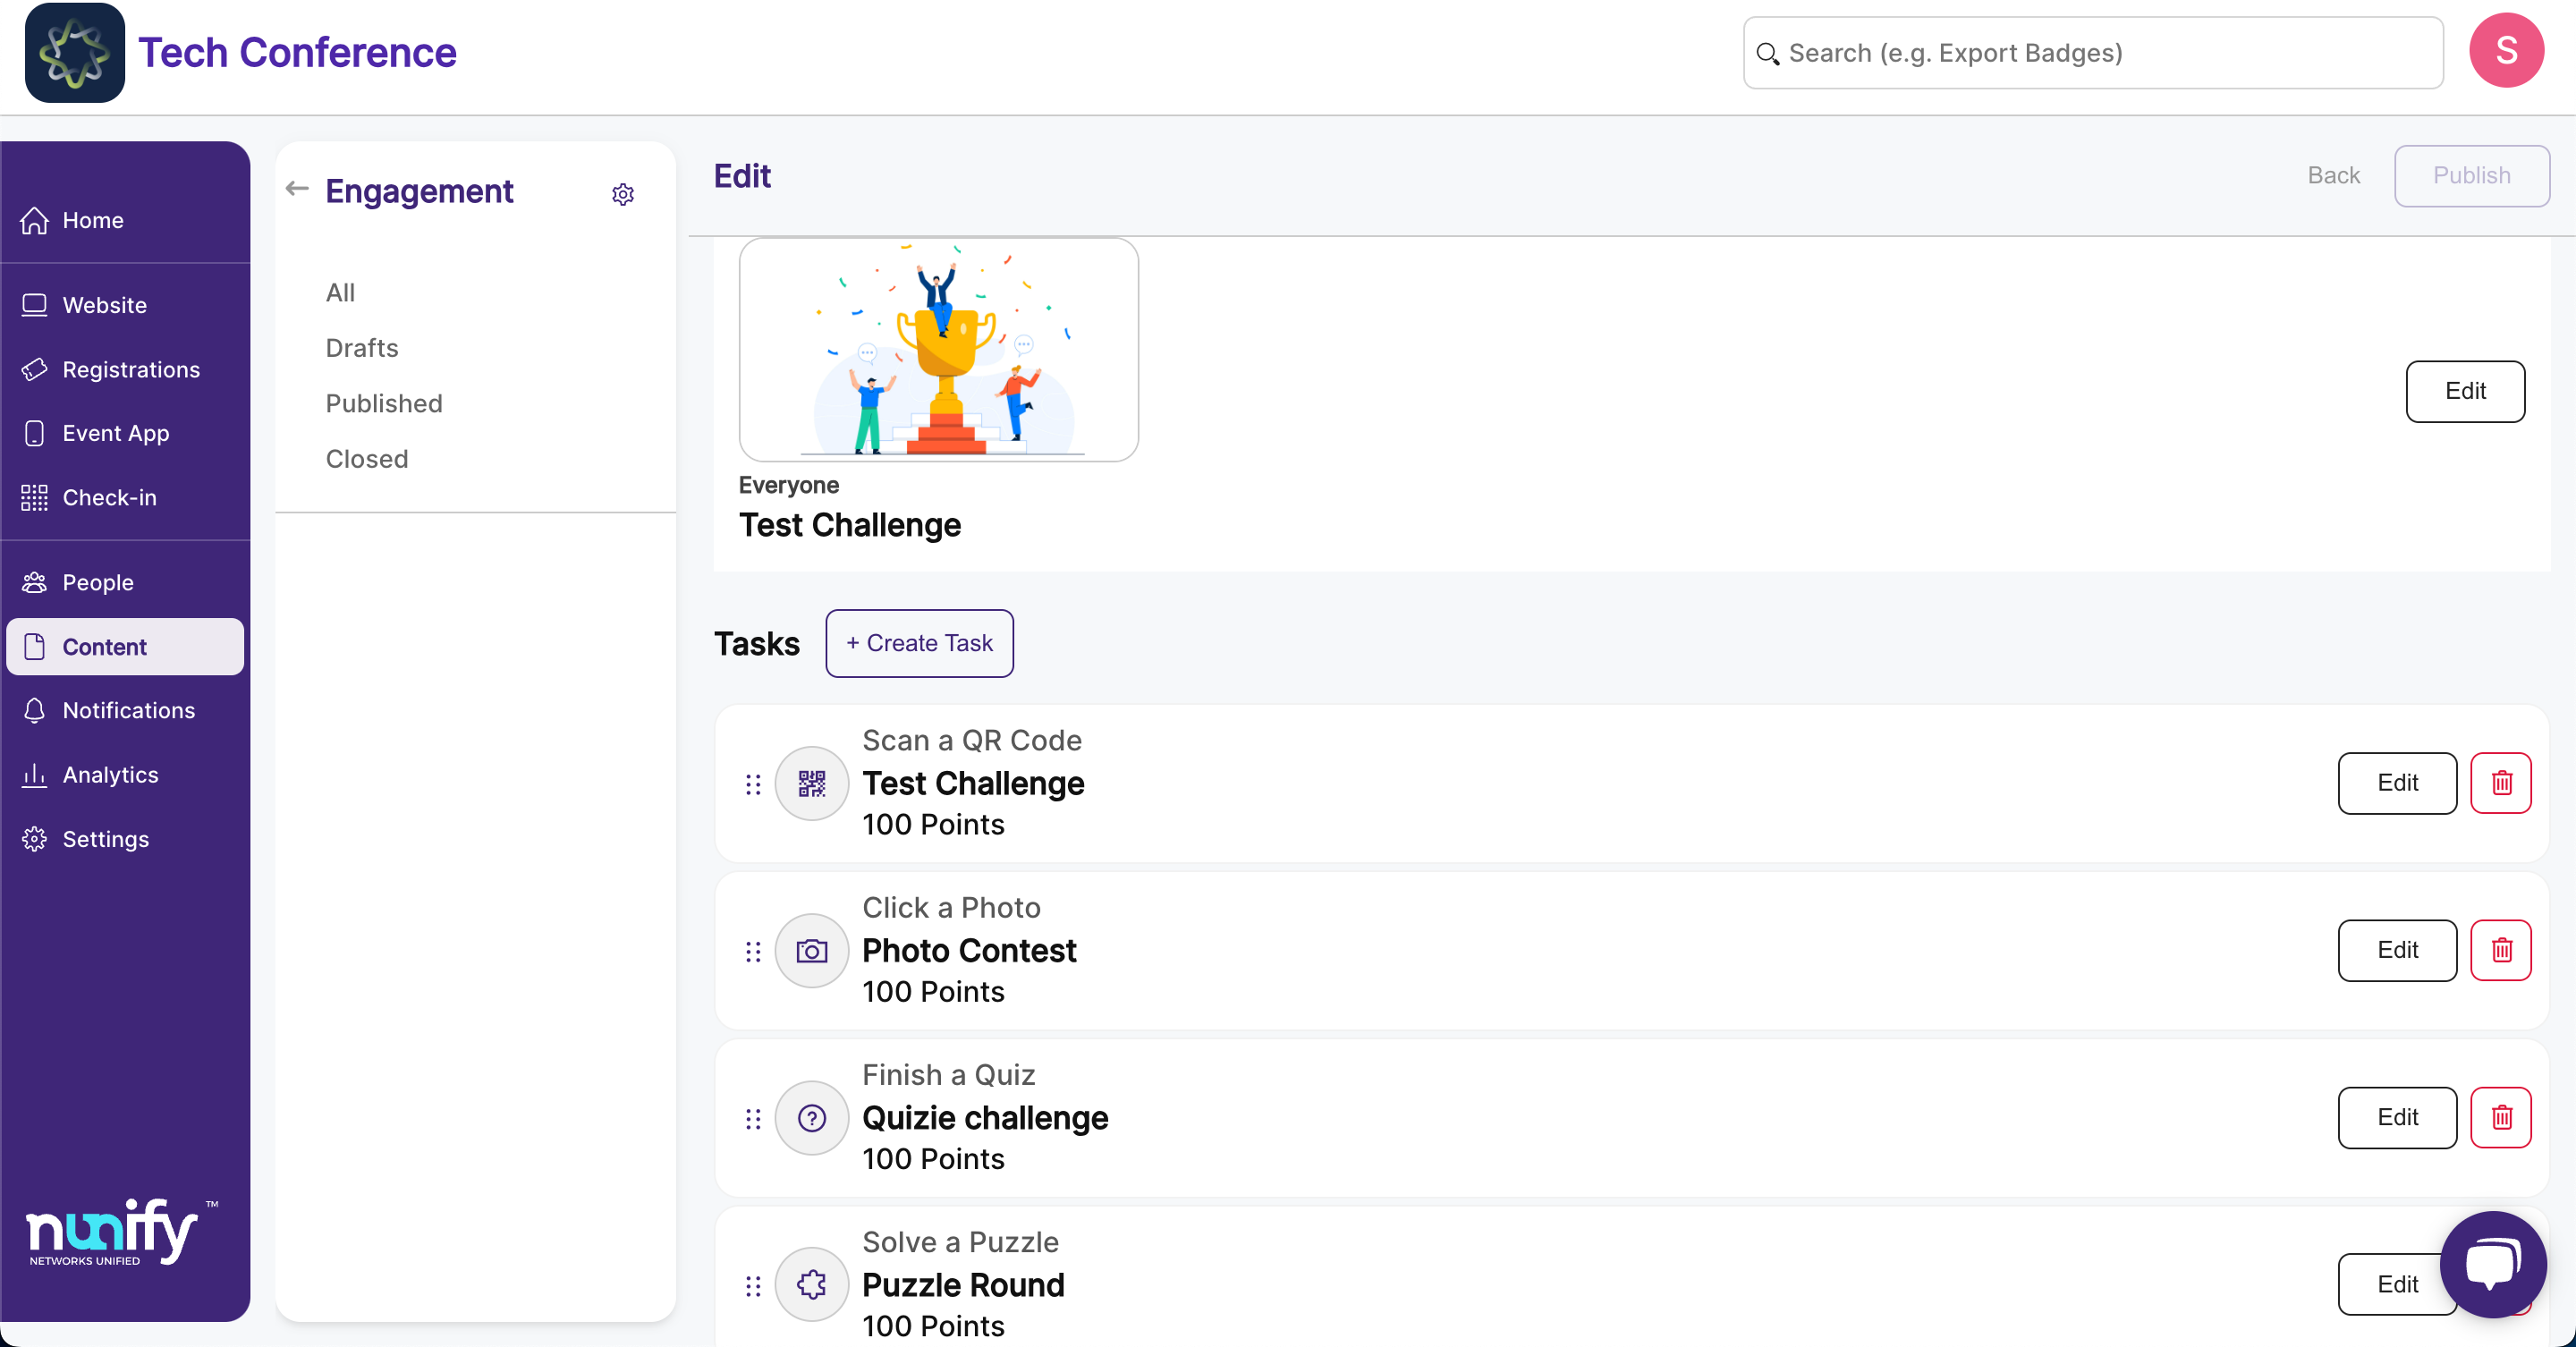Delete the Photo Contest task
This screenshot has width=2576, height=1347.
[x=2501, y=950]
